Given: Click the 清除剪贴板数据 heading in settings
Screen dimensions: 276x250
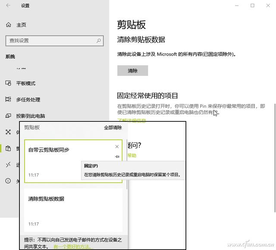Looking at the screenshot, I should (x=141, y=40).
